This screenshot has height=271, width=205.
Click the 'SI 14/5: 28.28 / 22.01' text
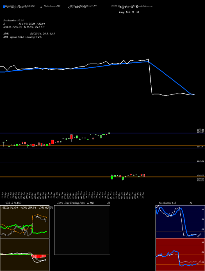click(x=32, y=24)
